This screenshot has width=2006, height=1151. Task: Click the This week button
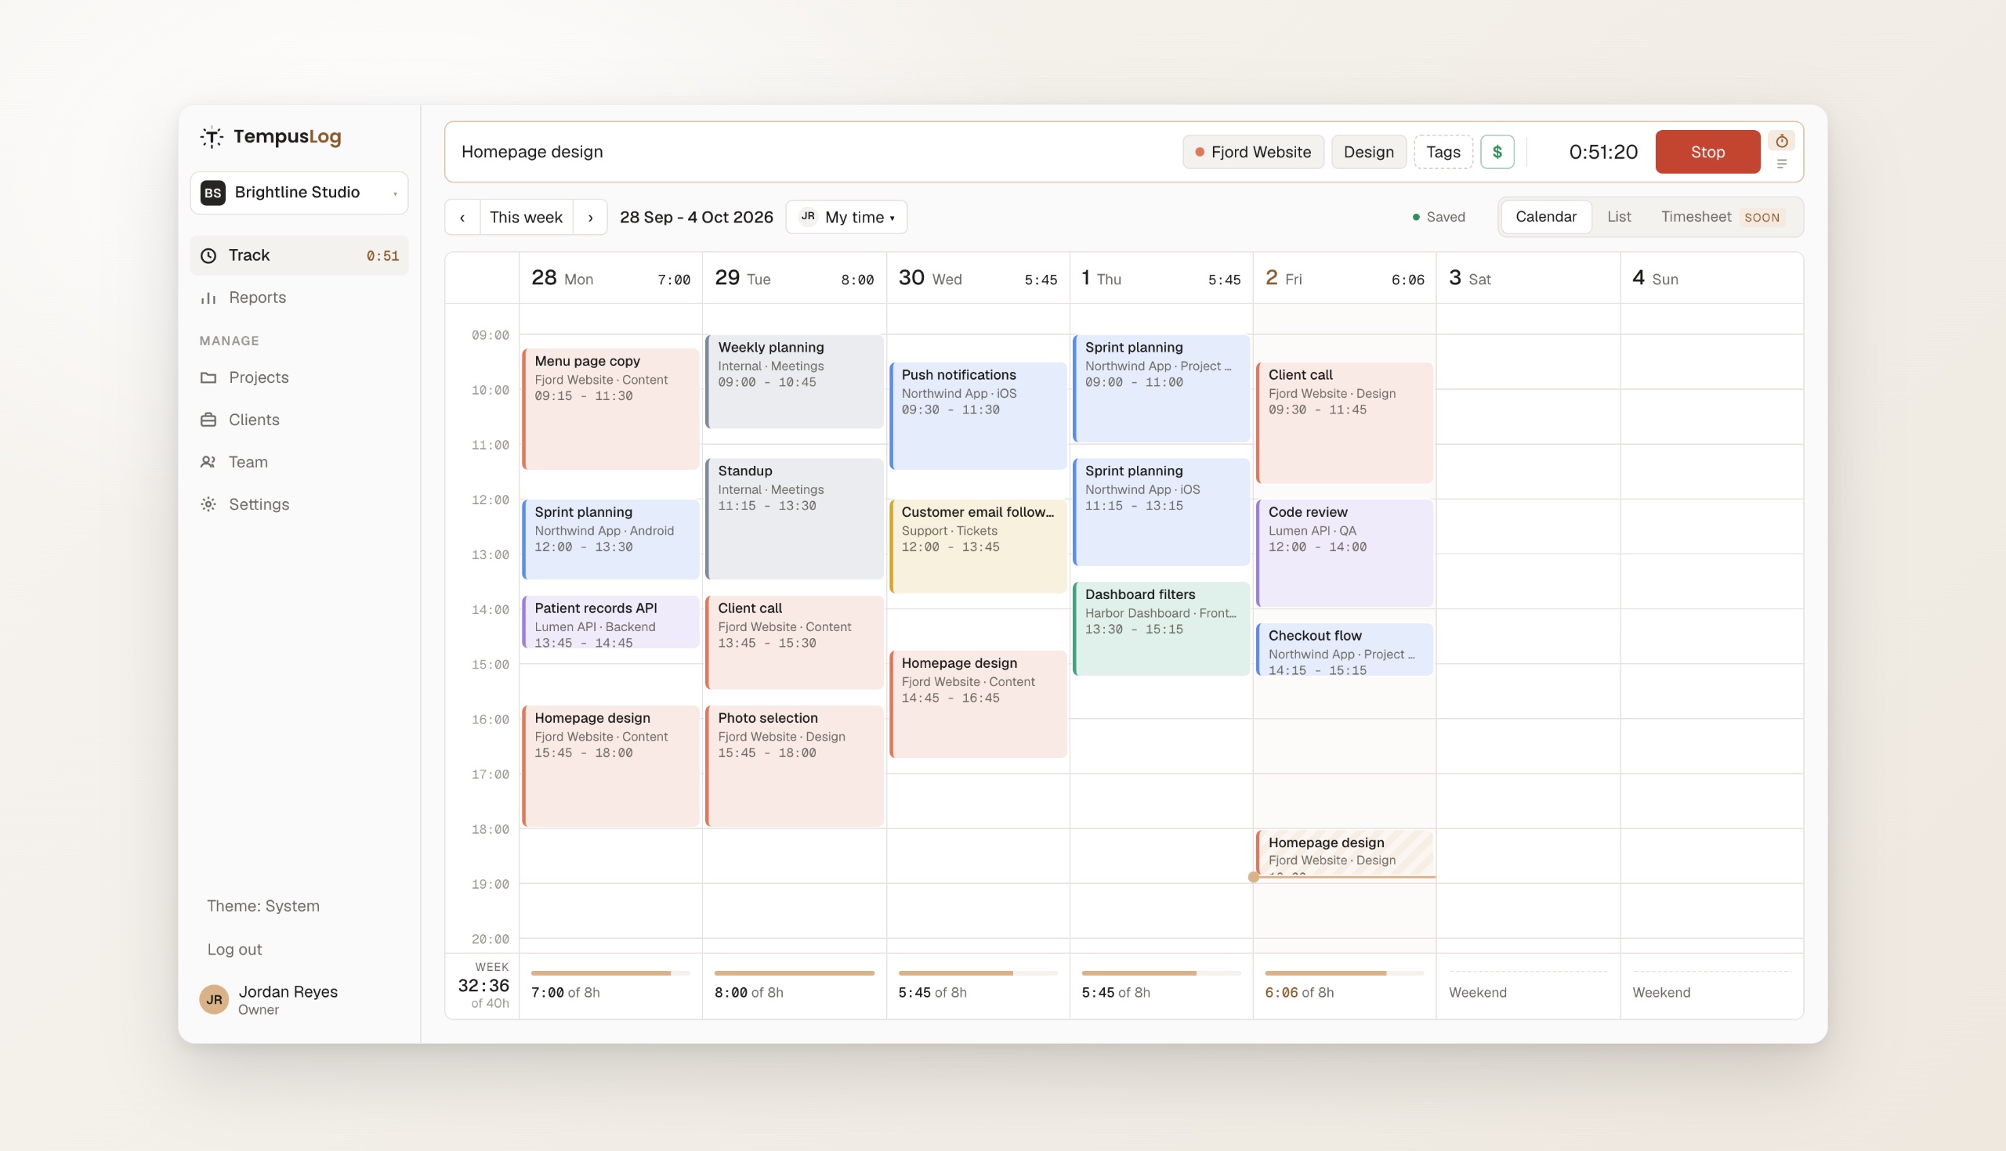coord(526,218)
